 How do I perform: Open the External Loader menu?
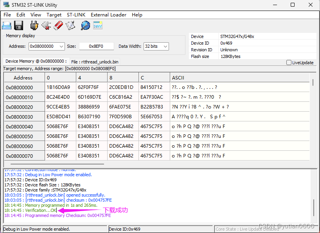pyautogui.click(x=108, y=14)
